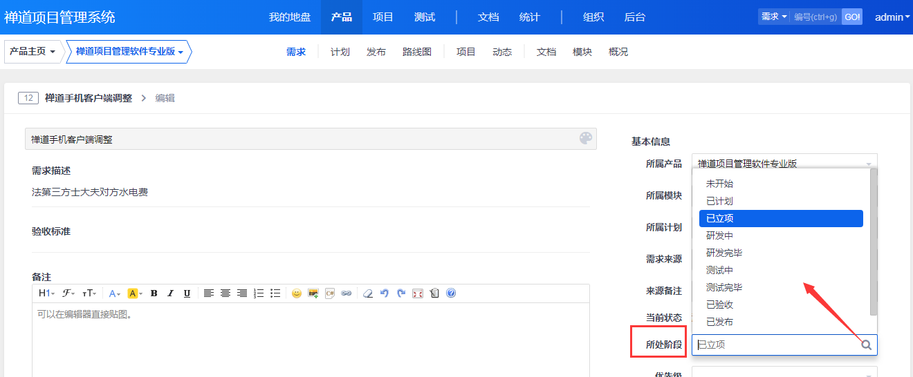The width and height of the screenshot is (913, 377).
Task: Click the requirement title input field
Action: click(x=311, y=139)
